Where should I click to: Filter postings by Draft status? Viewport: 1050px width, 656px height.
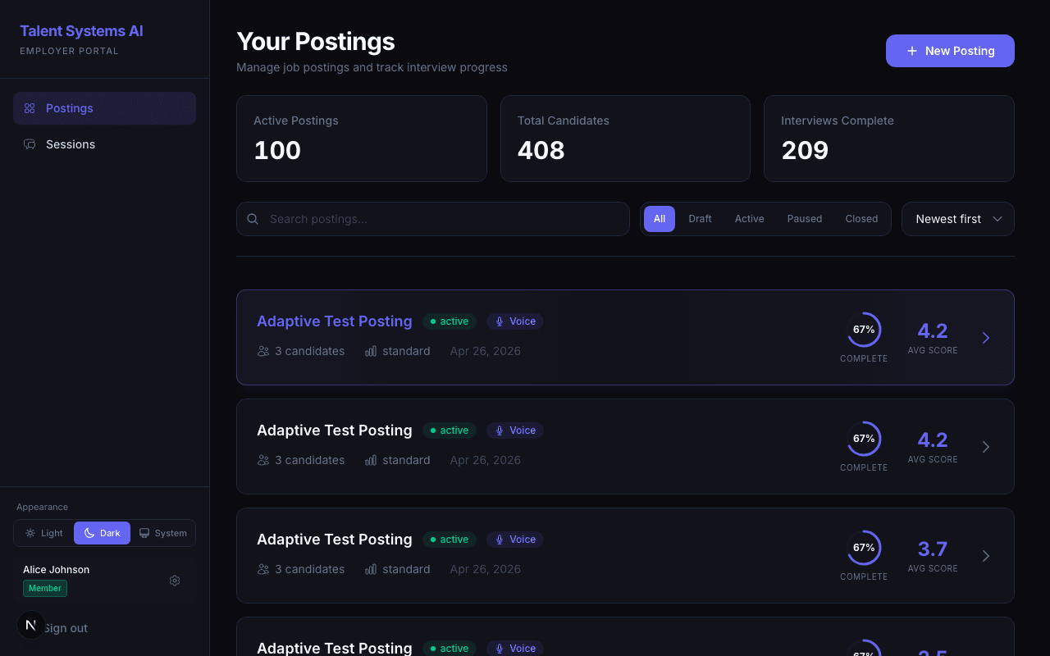pos(700,219)
